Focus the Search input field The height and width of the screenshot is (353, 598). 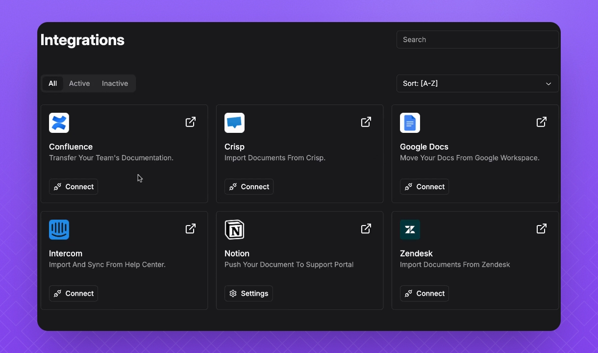click(477, 40)
